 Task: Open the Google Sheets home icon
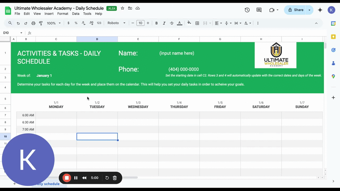point(8,11)
